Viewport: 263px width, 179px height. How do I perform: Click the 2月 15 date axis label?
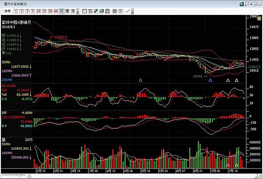click(41, 171)
